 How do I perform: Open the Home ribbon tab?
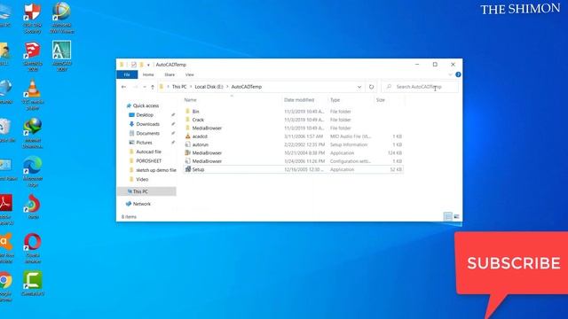(x=148, y=74)
